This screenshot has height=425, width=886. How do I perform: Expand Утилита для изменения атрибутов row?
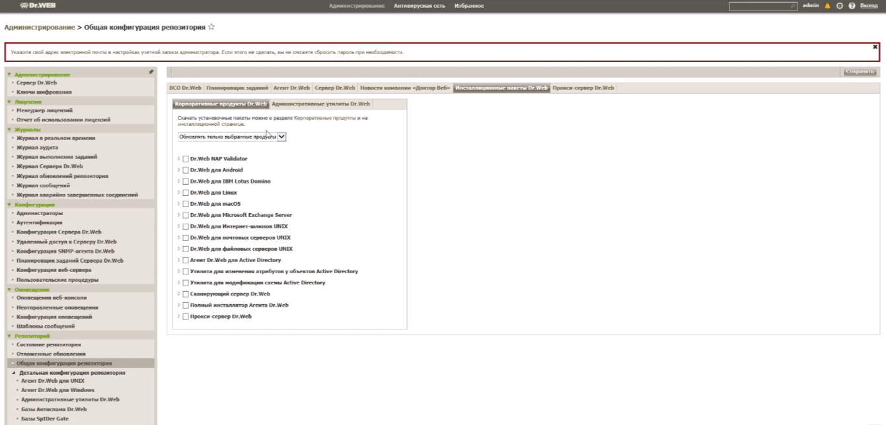click(179, 271)
